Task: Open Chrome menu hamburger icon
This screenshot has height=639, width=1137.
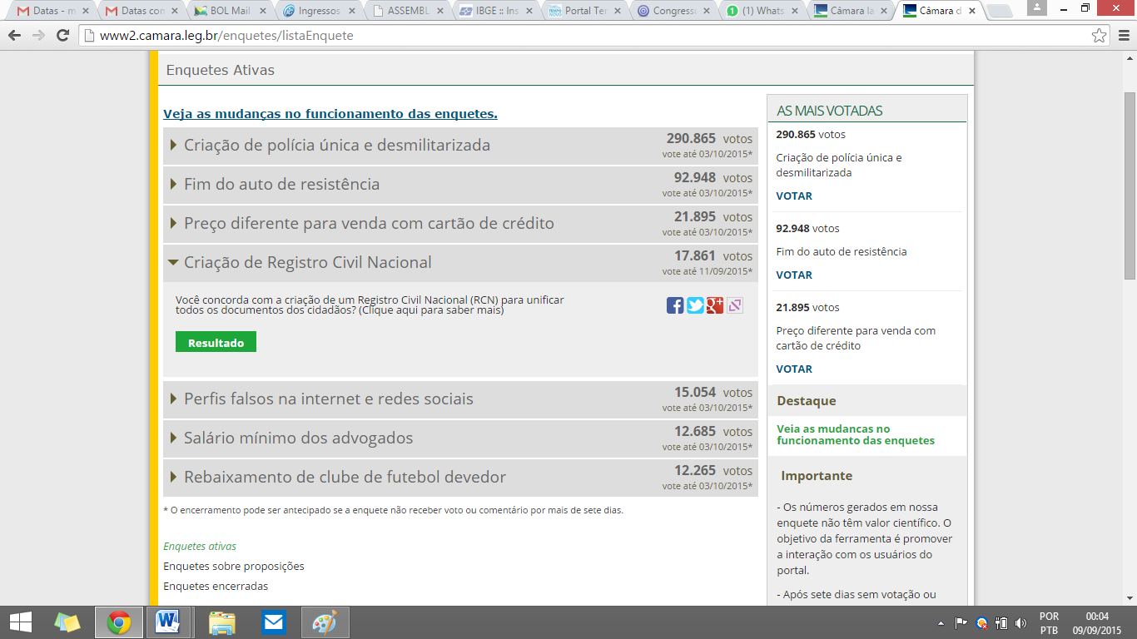Action: [x=1121, y=36]
